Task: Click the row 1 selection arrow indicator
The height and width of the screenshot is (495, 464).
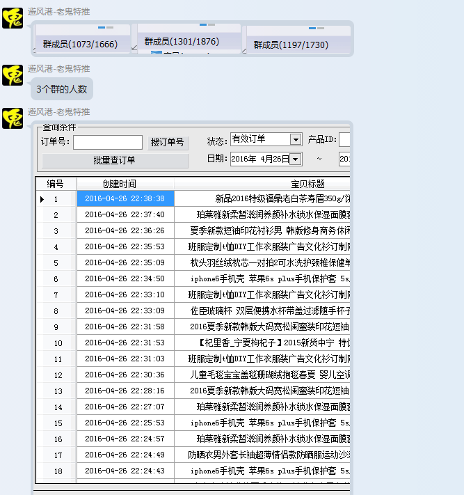Action: pyautogui.click(x=42, y=199)
